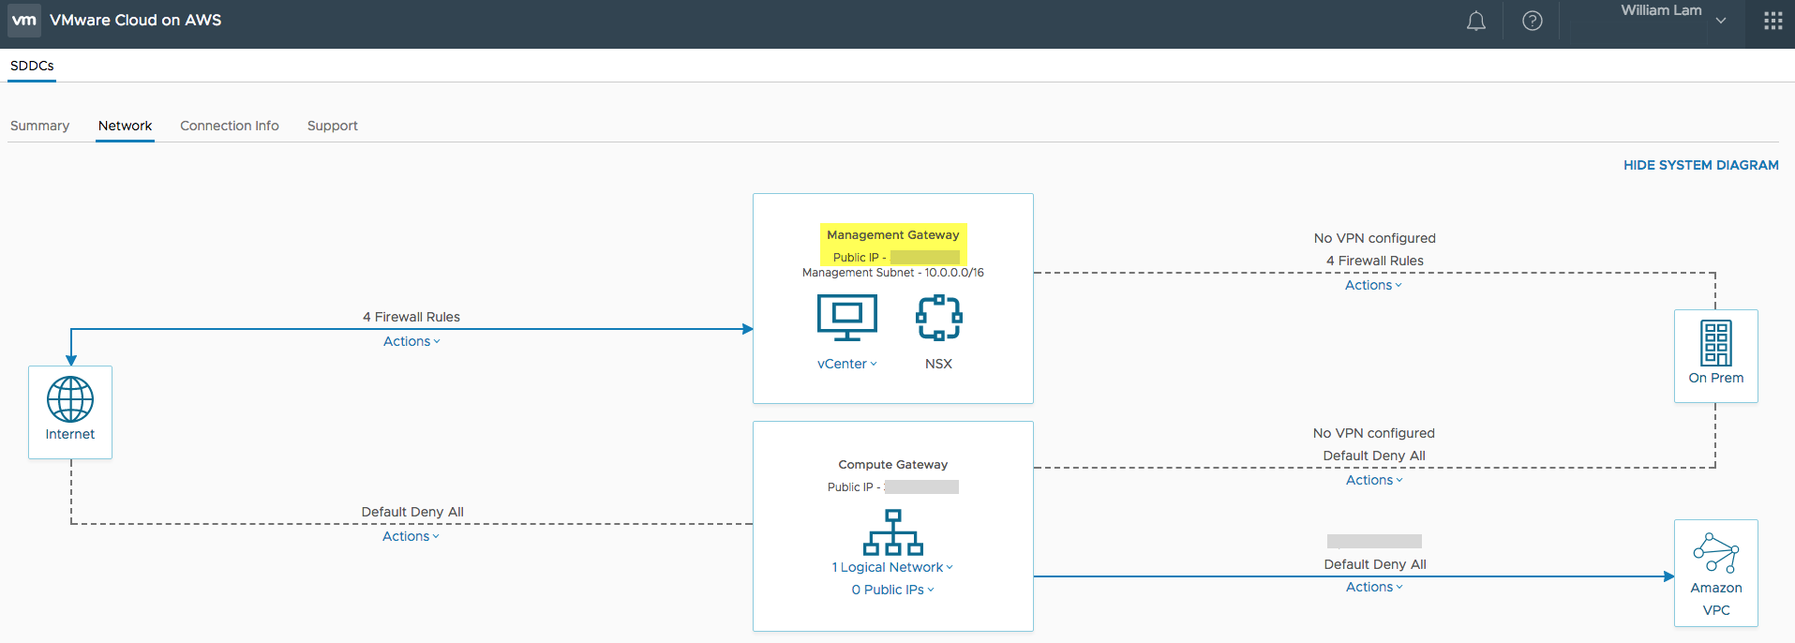Switch to the Connection Info tab
Screen dimensions: 1795x643
229,126
